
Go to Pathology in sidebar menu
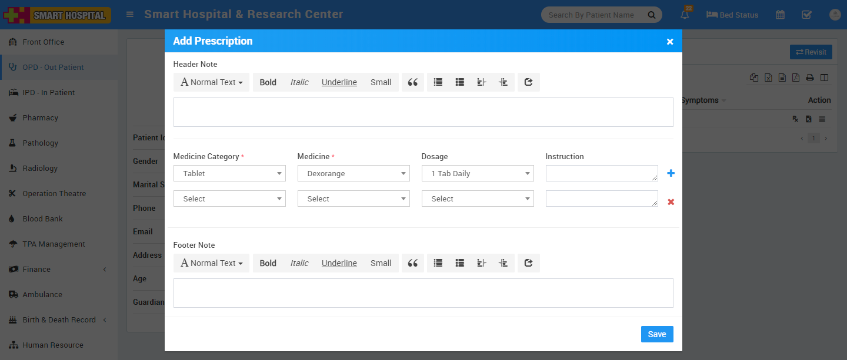pos(40,143)
